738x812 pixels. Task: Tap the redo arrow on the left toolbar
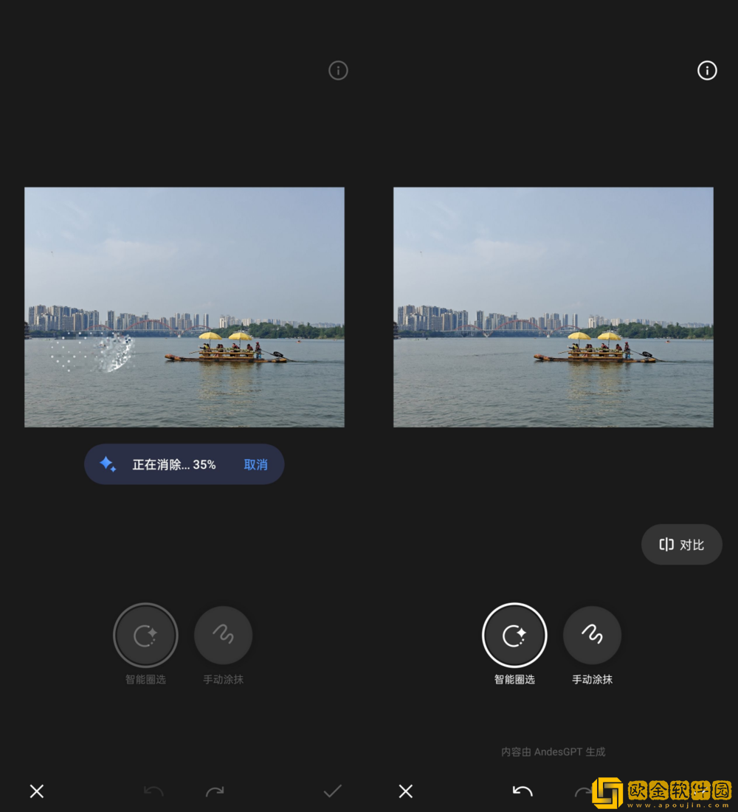pos(215,791)
